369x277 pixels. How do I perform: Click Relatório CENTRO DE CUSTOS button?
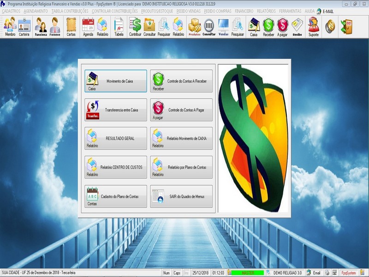click(x=116, y=167)
